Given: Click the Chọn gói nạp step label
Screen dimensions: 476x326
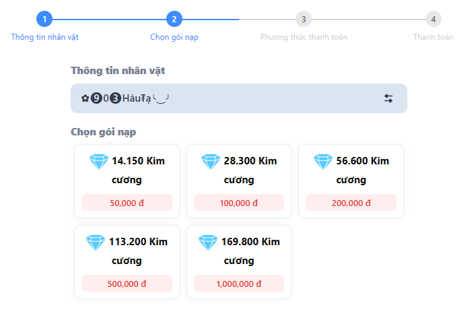Looking at the screenshot, I should coord(174,37).
